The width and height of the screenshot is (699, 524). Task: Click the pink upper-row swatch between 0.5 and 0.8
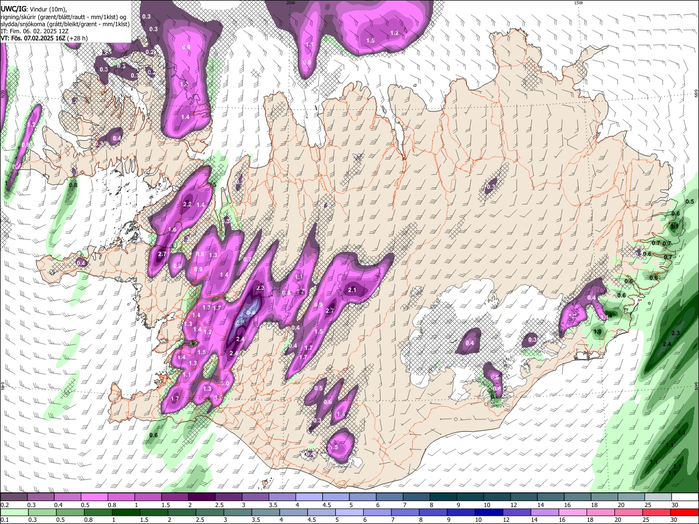tap(94, 497)
